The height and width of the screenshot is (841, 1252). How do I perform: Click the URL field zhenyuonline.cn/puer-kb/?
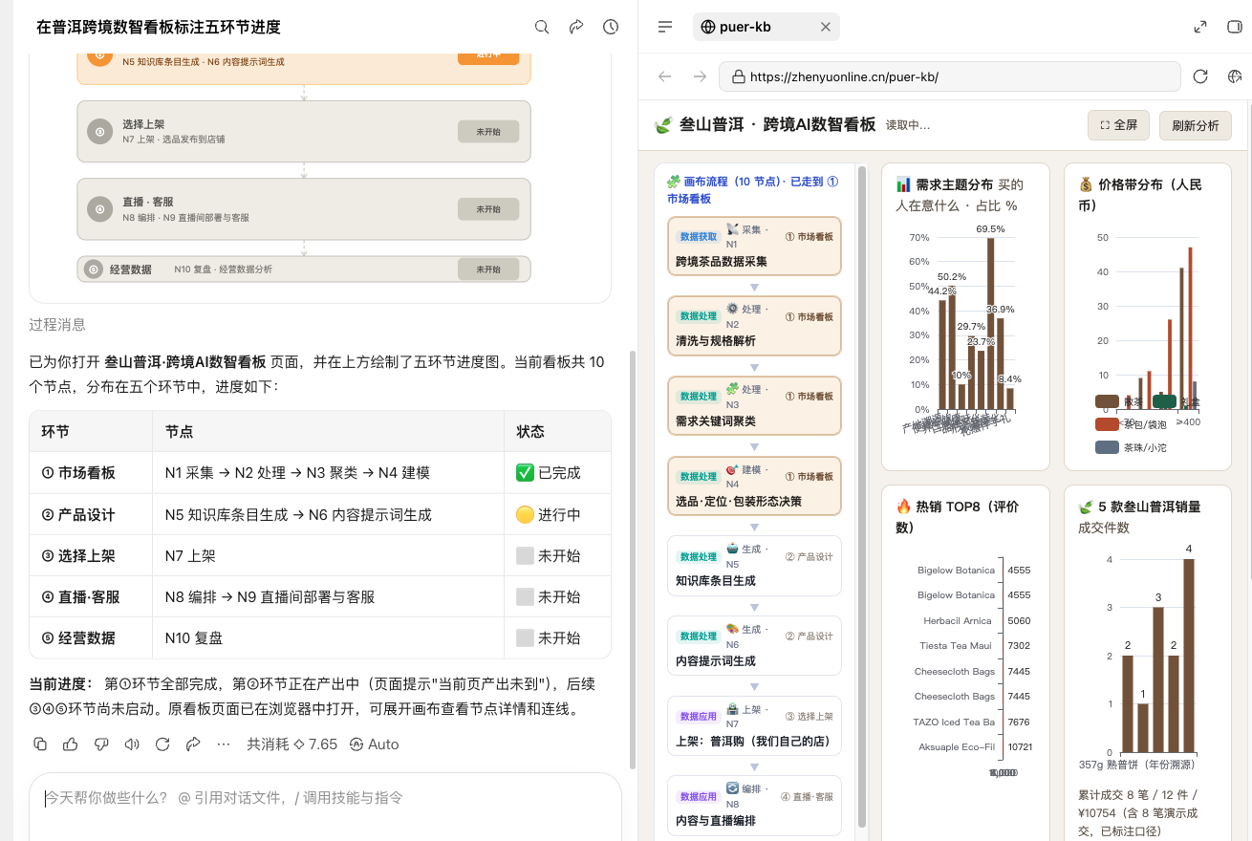point(949,76)
